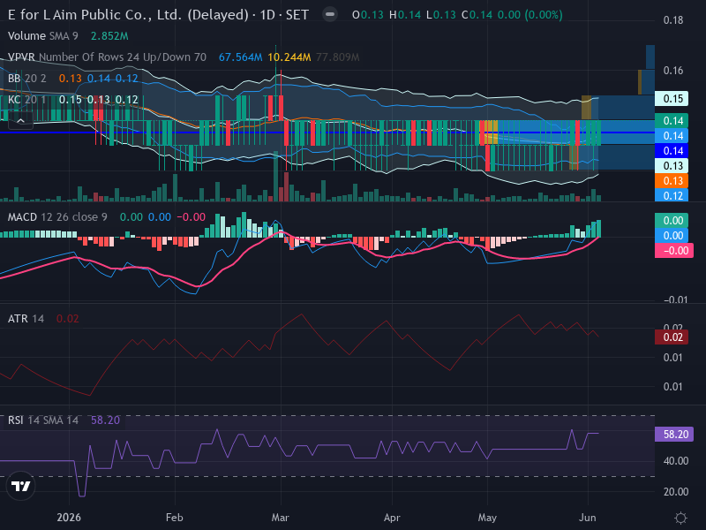Click the blue 0.00 MACD line label
The image size is (706, 530).
click(672, 235)
